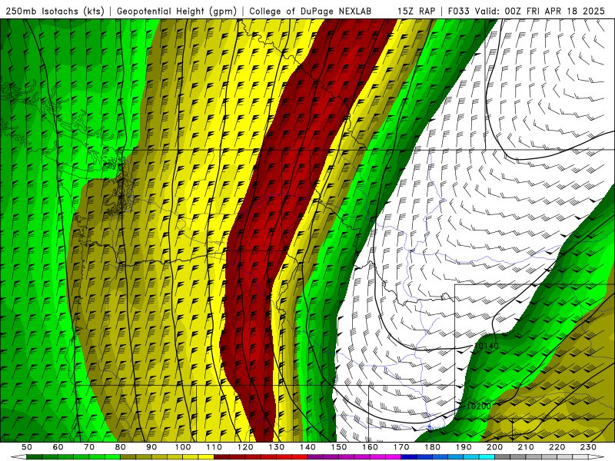Screen dimensions: 615x461
Task: Click the 70 label on the color scale
Action: (89, 447)
